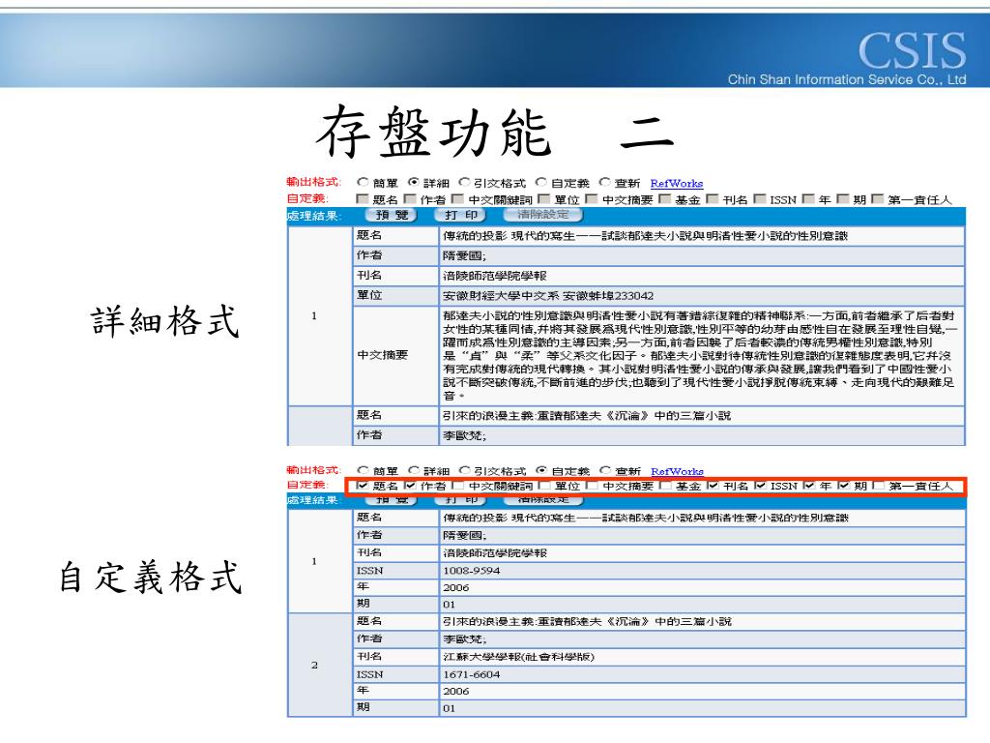Select 查新 radio in 詳細格式 screenshot
This screenshot has width=990, height=743.
pyautogui.click(x=605, y=183)
